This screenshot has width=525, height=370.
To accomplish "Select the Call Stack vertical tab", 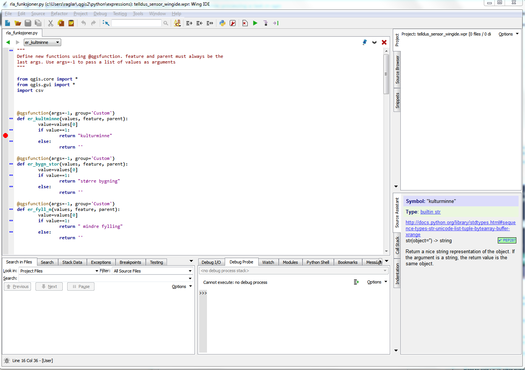I will 397,245.
